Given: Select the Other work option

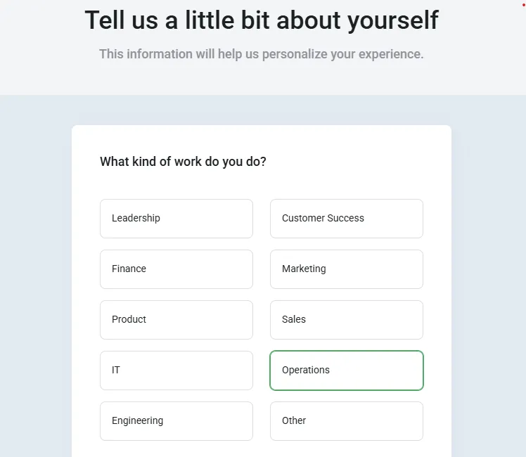Looking at the screenshot, I should tap(346, 421).
